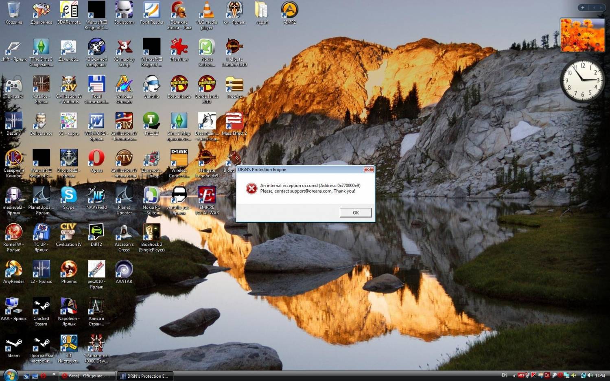The image size is (610, 381).
Task: Click the sidebar add gadgets plus button
Action: tap(583, 7)
